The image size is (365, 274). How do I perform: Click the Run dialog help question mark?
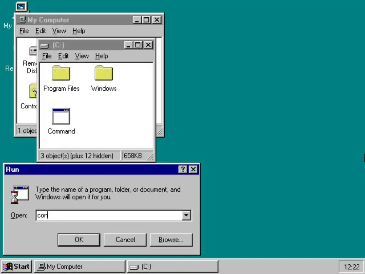(183, 169)
